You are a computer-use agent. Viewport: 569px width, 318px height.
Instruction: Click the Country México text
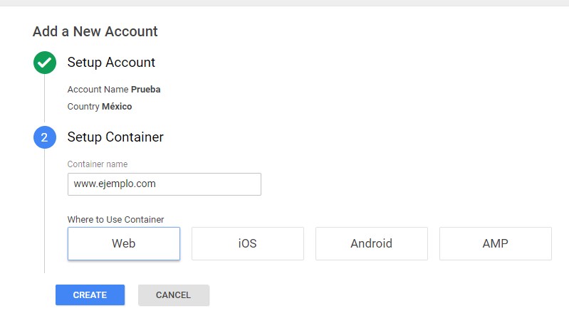tap(100, 106)
